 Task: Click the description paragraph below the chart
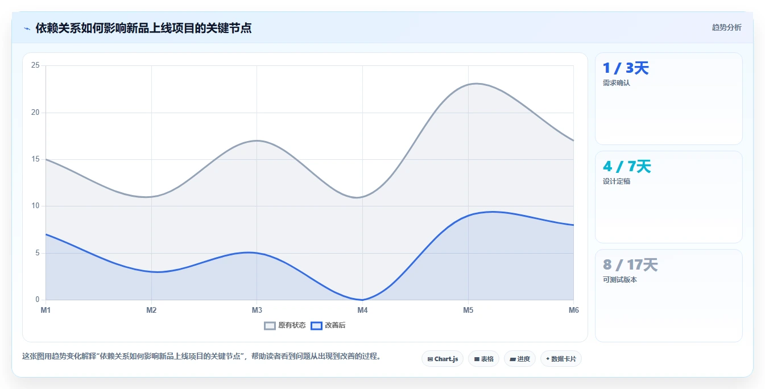(201, 357)
